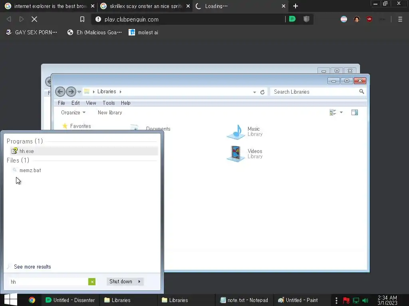409x306 pixels.
Task: Expand the arrow next to Shut down
Action: tap(139, 282)
